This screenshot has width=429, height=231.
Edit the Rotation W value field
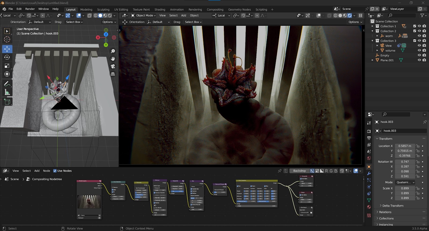pos(405,162)
